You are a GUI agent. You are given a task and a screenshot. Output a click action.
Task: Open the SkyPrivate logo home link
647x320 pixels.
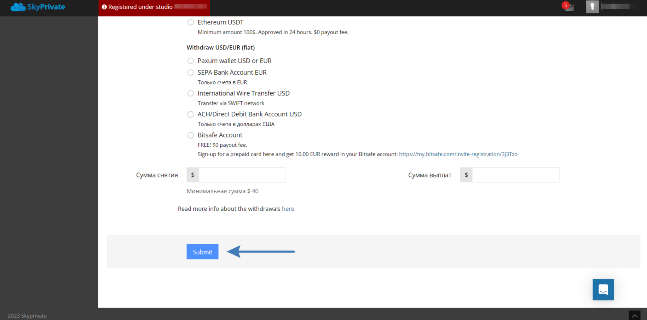[x=38, y=7]
